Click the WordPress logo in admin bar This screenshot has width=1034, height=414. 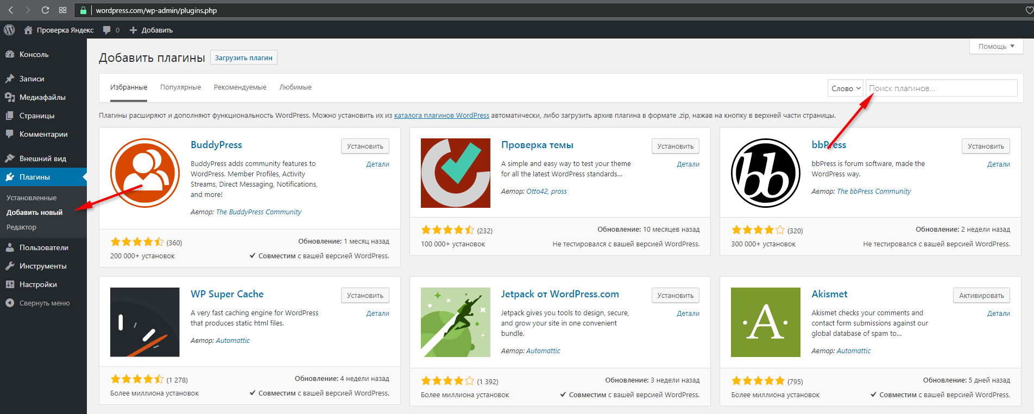[x=9, y=30]
